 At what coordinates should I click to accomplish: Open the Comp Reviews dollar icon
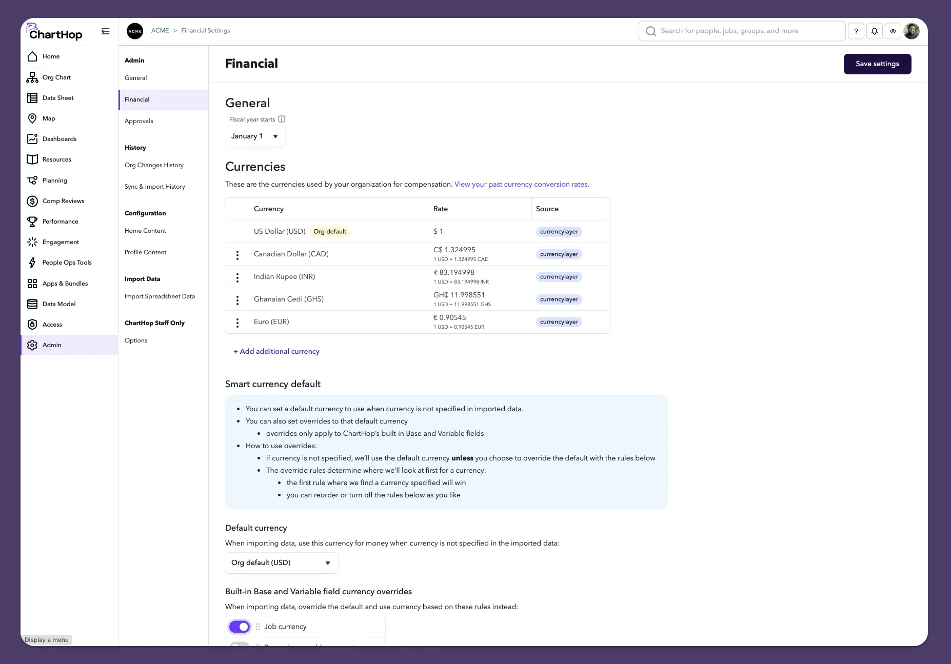[32, 201]
